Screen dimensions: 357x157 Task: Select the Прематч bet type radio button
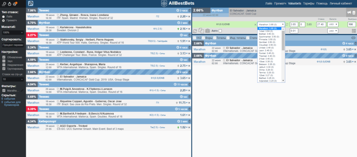3,20
